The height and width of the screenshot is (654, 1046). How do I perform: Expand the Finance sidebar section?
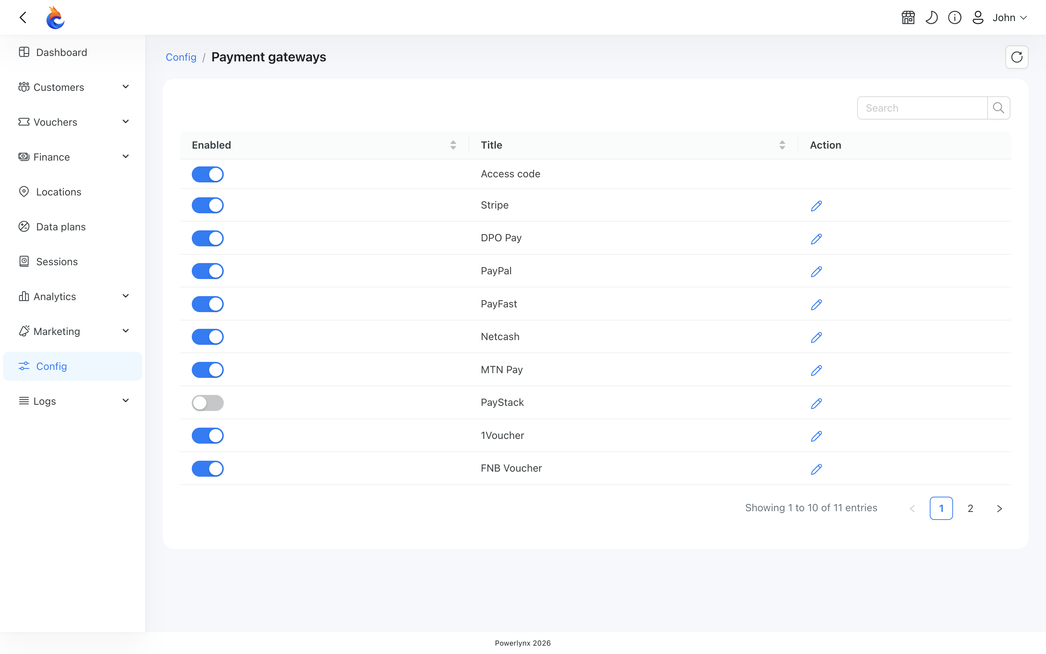[x=73, y=157]
